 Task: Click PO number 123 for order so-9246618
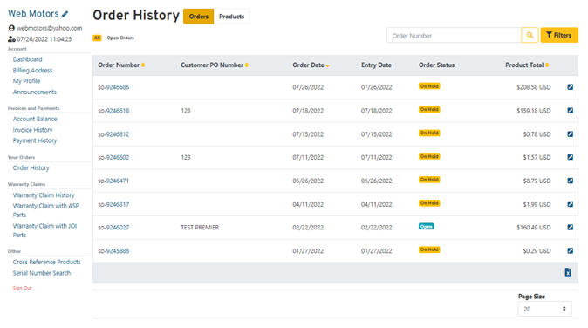186,111
